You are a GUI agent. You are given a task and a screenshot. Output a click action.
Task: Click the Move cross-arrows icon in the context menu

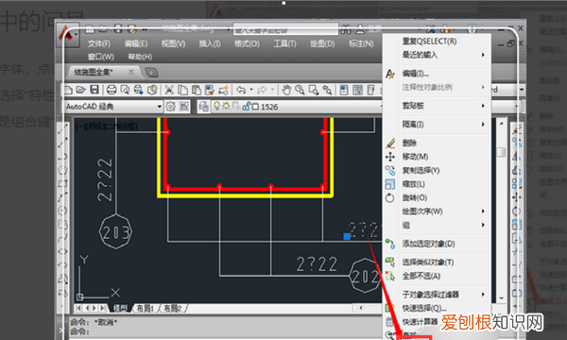click(389, 157)
